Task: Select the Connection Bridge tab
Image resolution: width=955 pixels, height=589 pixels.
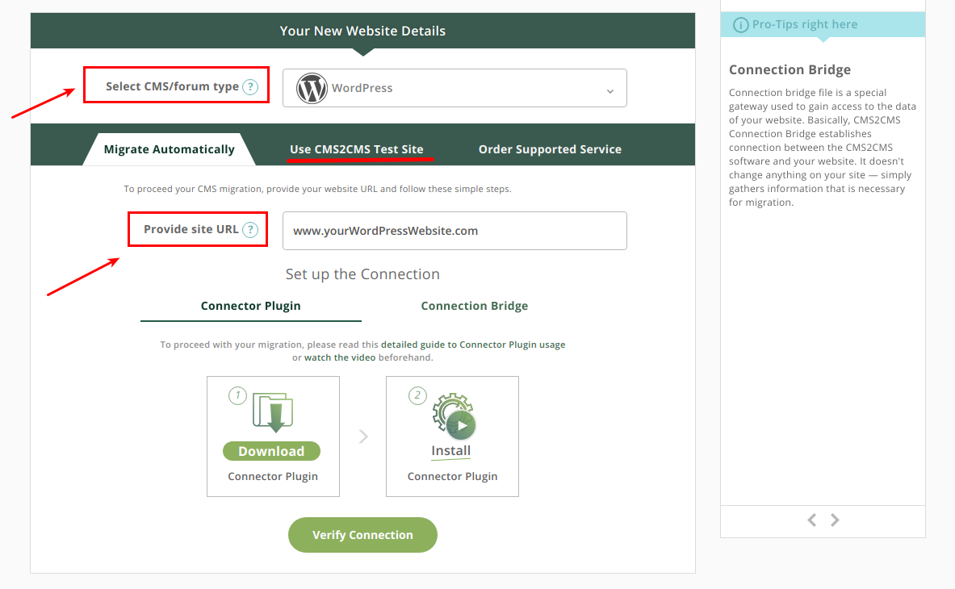Action: tap(475, 306)
